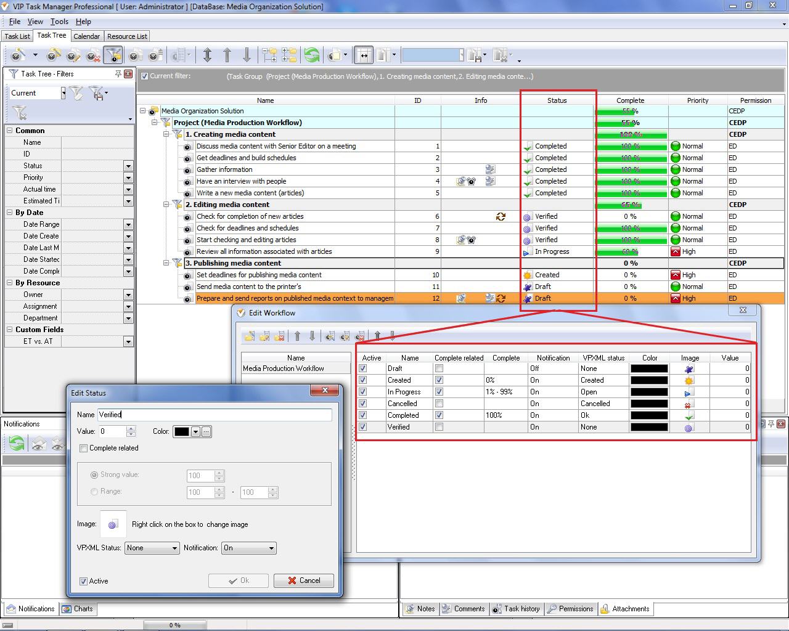This screenshot has height=631, width=789.
Task: Click the green refresh icon in main toolbar
Action: pos(312,55)
